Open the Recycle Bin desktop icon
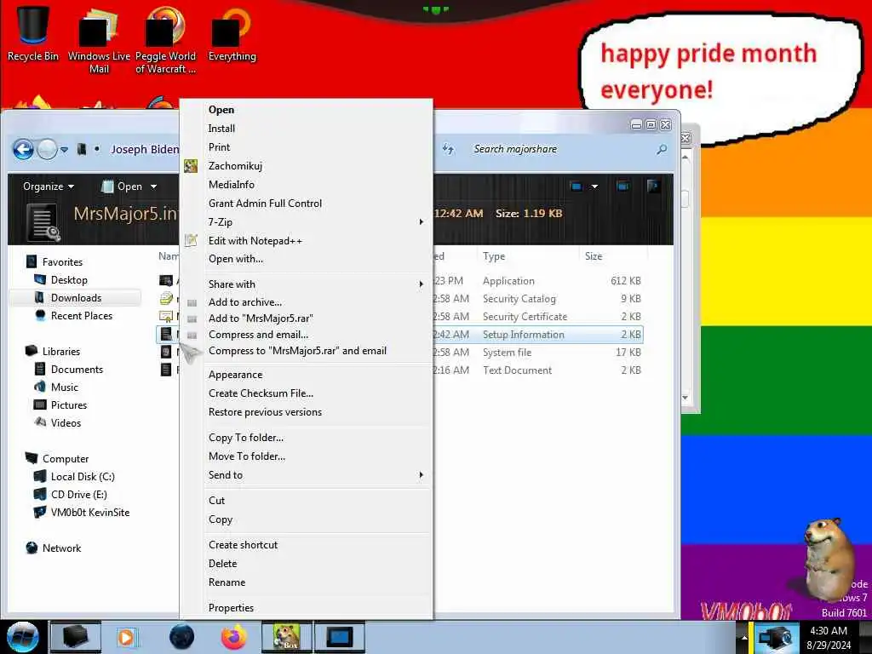 (32, 33)
